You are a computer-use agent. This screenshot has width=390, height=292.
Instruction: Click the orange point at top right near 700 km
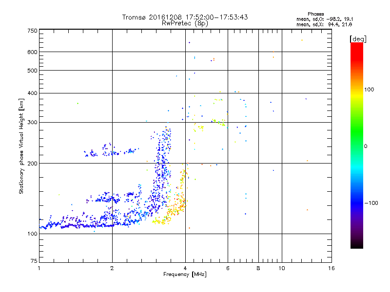click(302, 40)
